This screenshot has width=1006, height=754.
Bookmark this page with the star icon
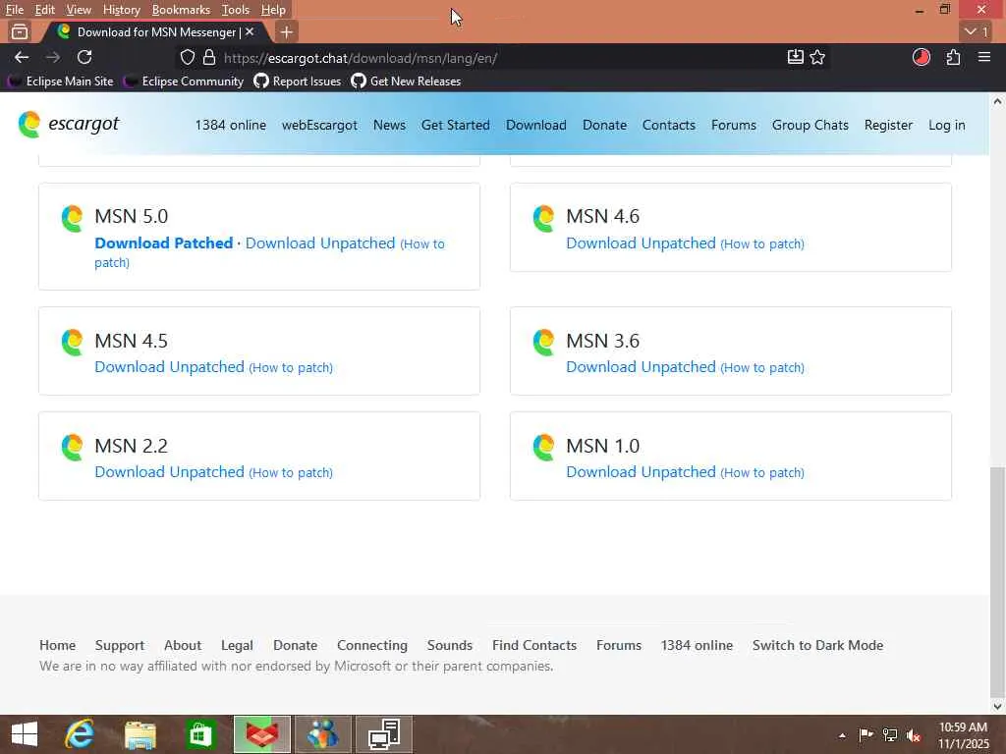pos(817,57)
